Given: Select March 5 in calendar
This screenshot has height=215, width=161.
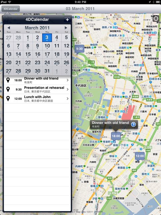Looking at the screenshot, I should pos(66,38).
